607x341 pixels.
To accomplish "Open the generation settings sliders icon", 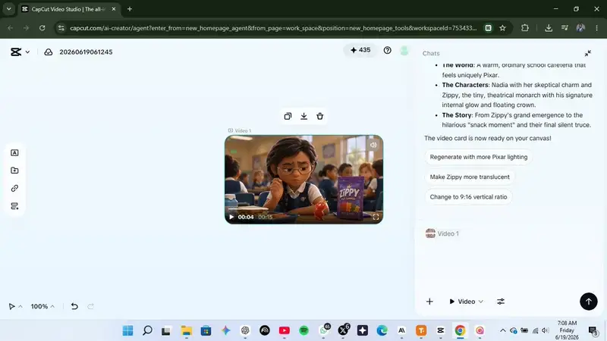I will click(501, 302).
